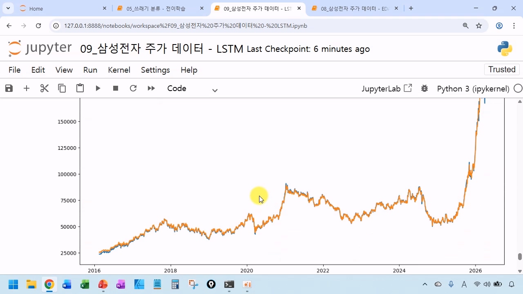This screenshot has height=294, width=523.
Task: Open the Help menu
Action: click(x=189, y=70)
